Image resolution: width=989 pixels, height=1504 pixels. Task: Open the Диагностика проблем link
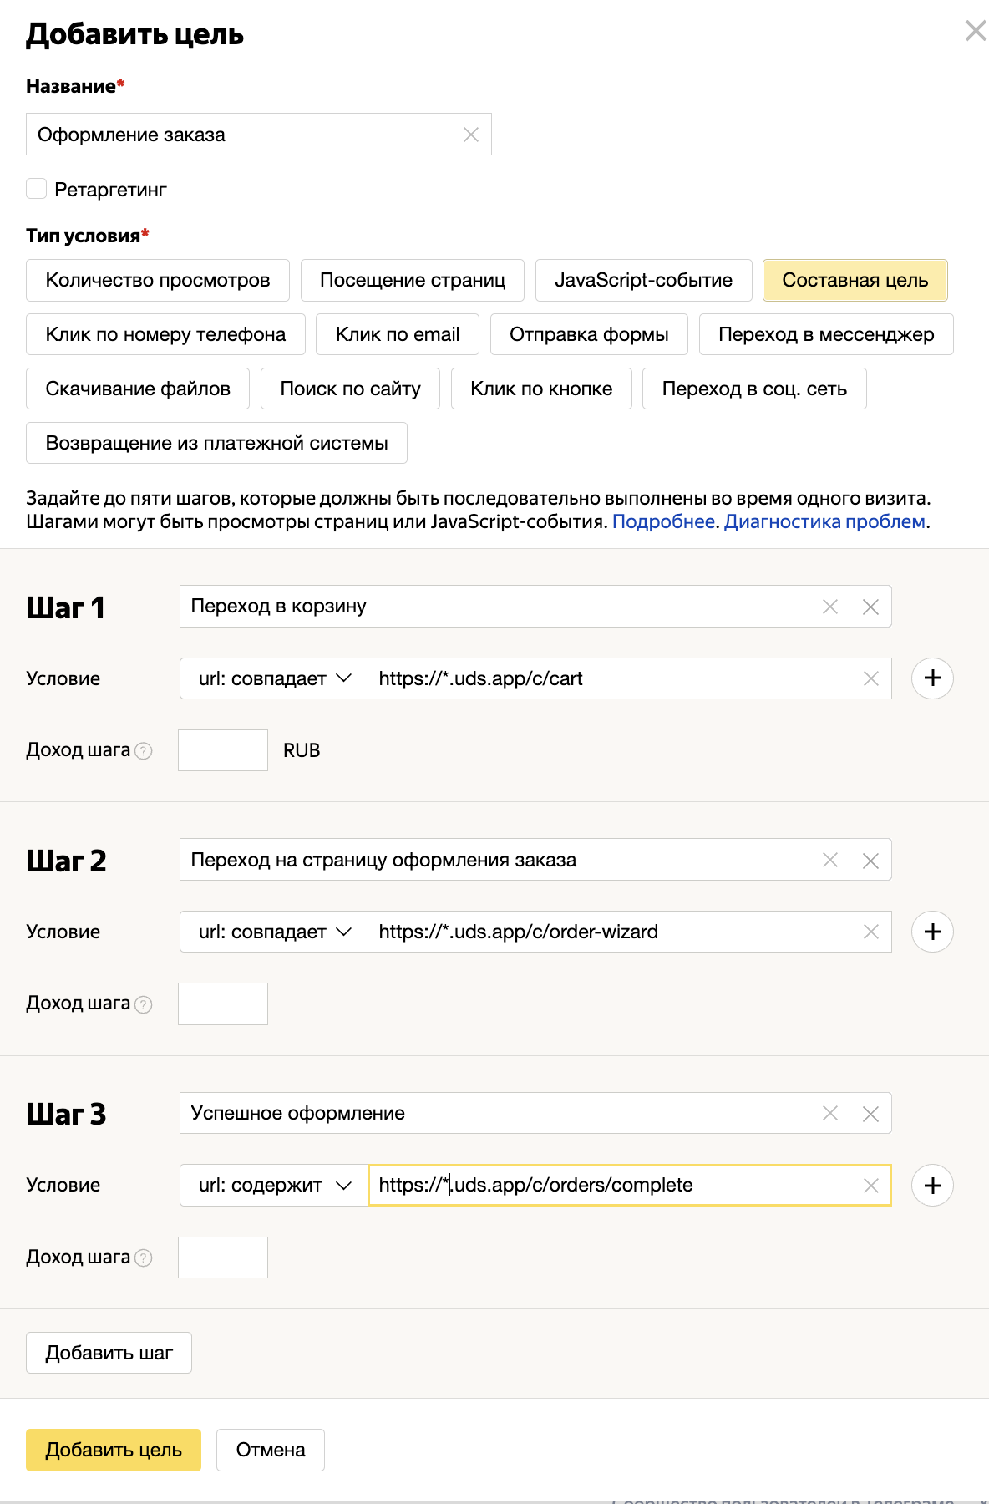tap(824, 521)
